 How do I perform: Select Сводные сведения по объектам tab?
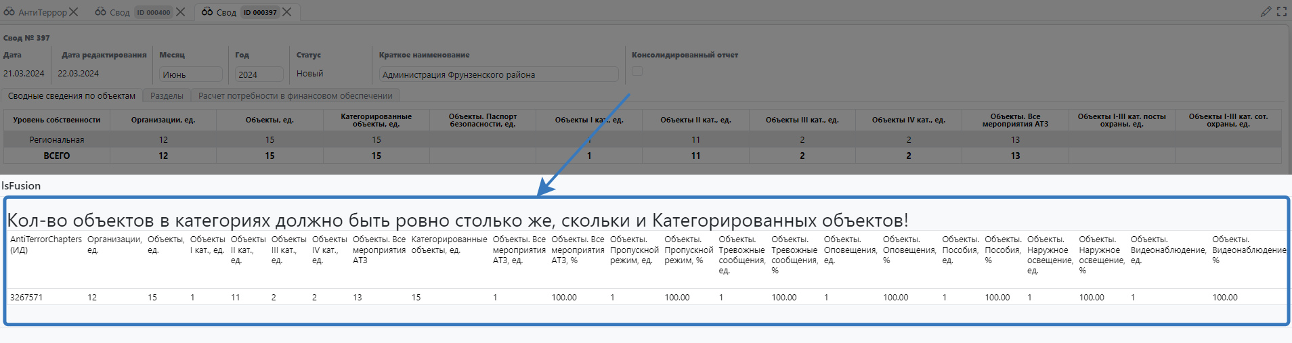pyautogui.click(x=72, y=96)
